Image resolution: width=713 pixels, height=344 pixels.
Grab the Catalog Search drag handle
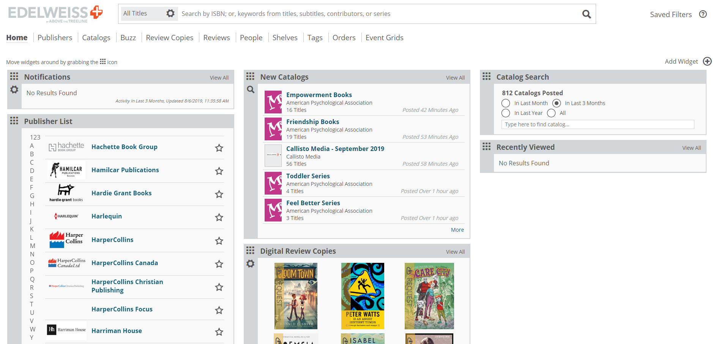(x=486, y=76)
